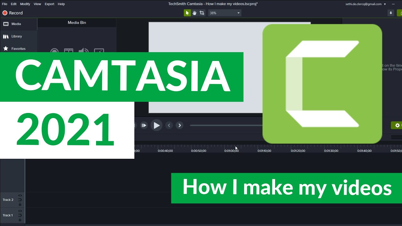402x226 pixels.
Task: Click the properties gear button
Action: click(397, 125)
